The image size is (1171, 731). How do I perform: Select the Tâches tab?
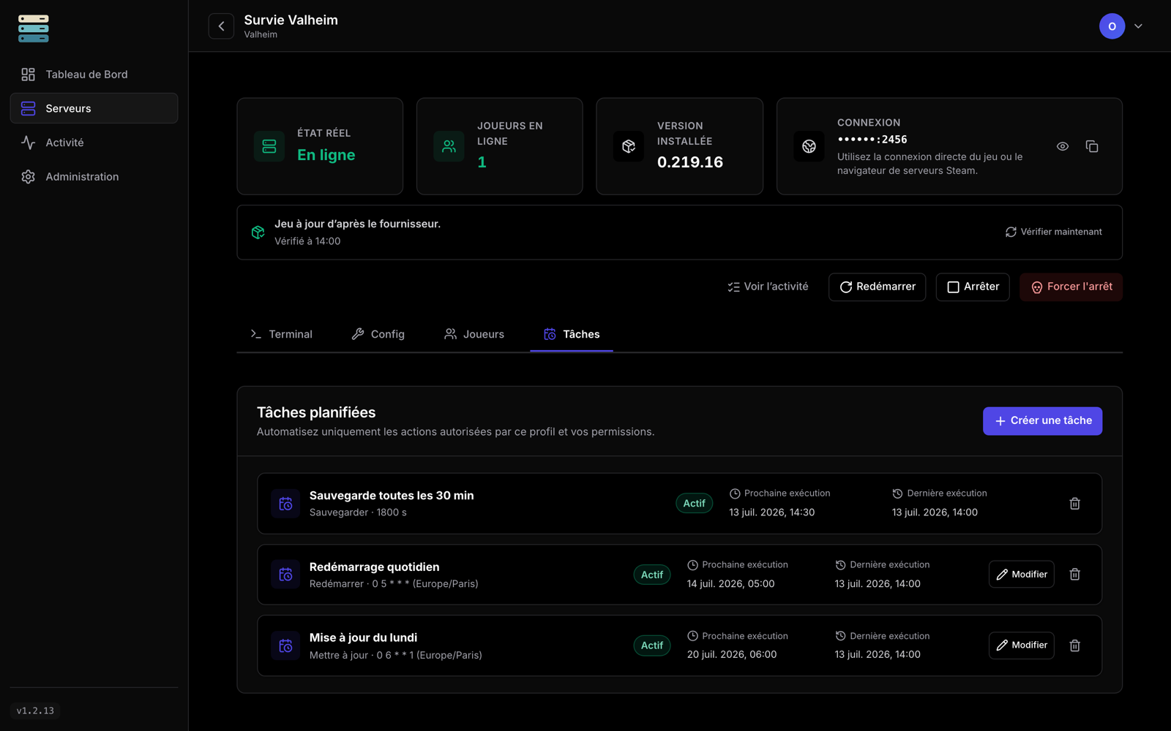[x=572, y=334]
